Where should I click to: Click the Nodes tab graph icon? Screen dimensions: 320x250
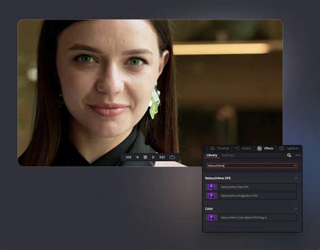coord(237,148)
